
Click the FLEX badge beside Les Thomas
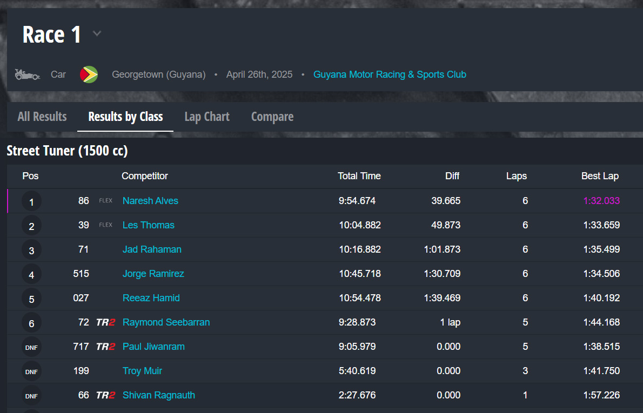coord(105,225)
